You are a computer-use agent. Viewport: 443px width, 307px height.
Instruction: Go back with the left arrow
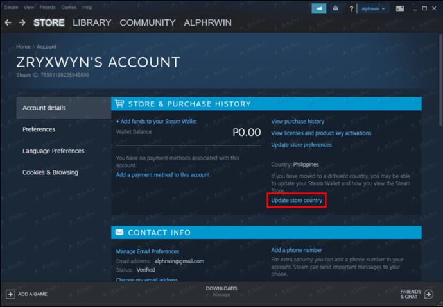pyautogui.click(x=8, y=22)
